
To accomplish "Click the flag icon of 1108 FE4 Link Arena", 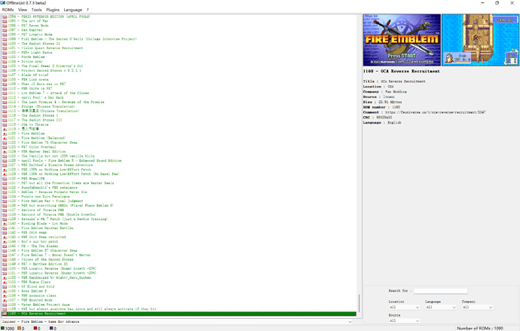I will coord(5,80).
